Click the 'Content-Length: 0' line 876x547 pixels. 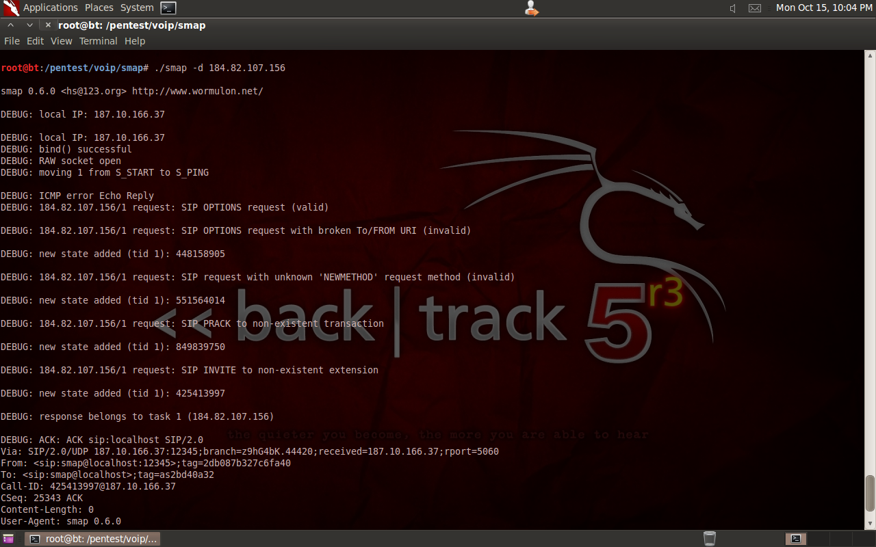(47, 509)
